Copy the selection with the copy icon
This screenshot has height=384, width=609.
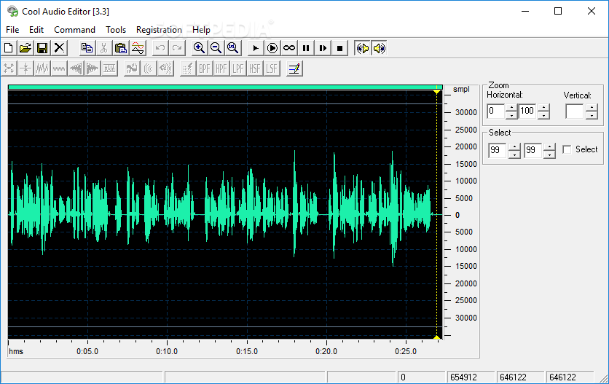pyautogui.click(x=87, y=48)
